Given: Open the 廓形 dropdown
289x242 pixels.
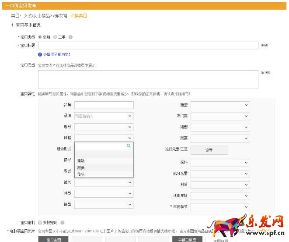Looking at the screenshot, I should 104,127.
